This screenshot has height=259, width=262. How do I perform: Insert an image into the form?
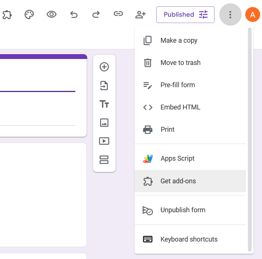click(x=104, y=122)
